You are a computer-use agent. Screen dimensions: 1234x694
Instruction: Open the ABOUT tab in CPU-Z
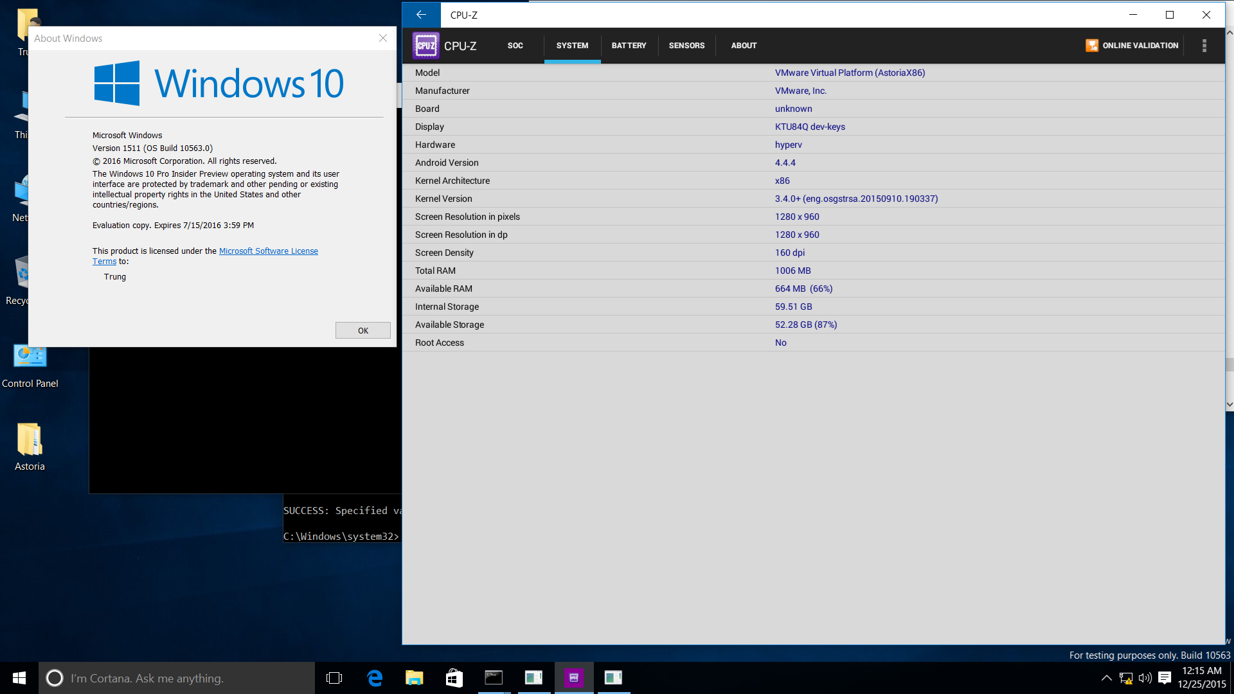coord(744,46)
